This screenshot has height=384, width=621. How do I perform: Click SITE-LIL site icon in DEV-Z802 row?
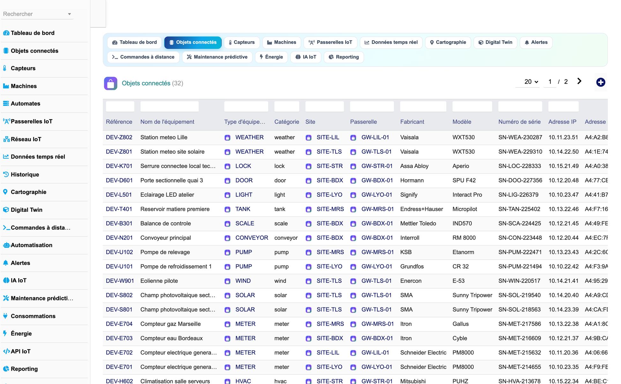(309, 138)
